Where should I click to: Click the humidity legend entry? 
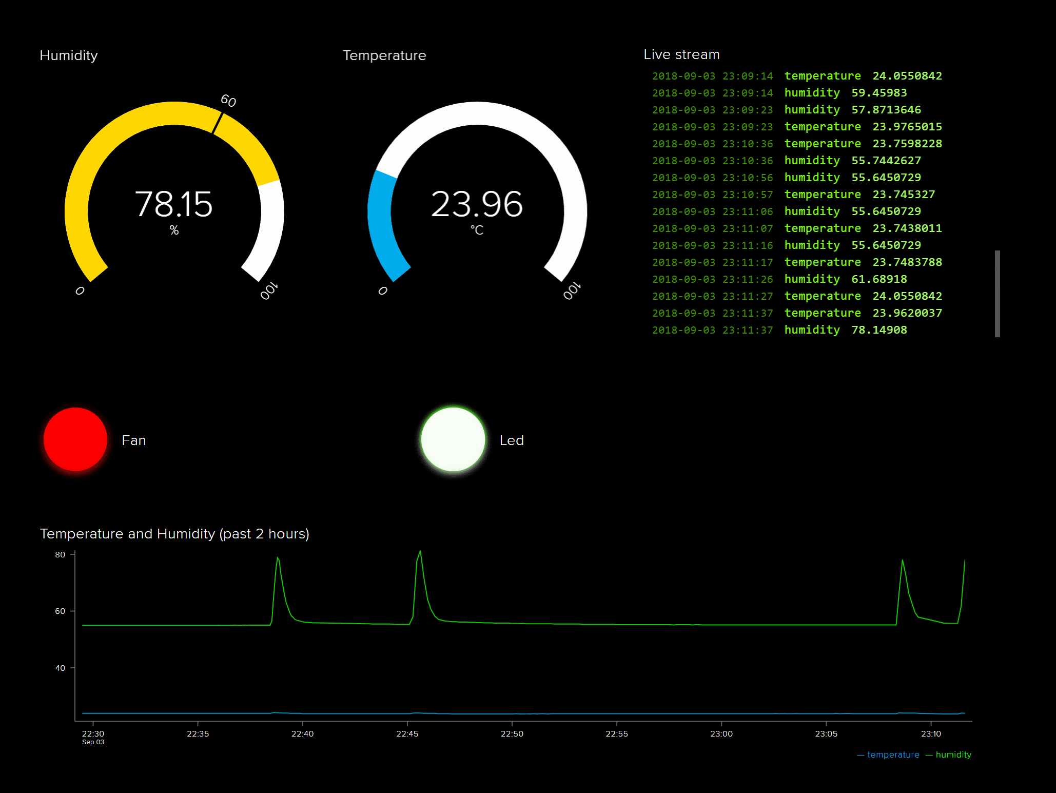click(953, 755)
